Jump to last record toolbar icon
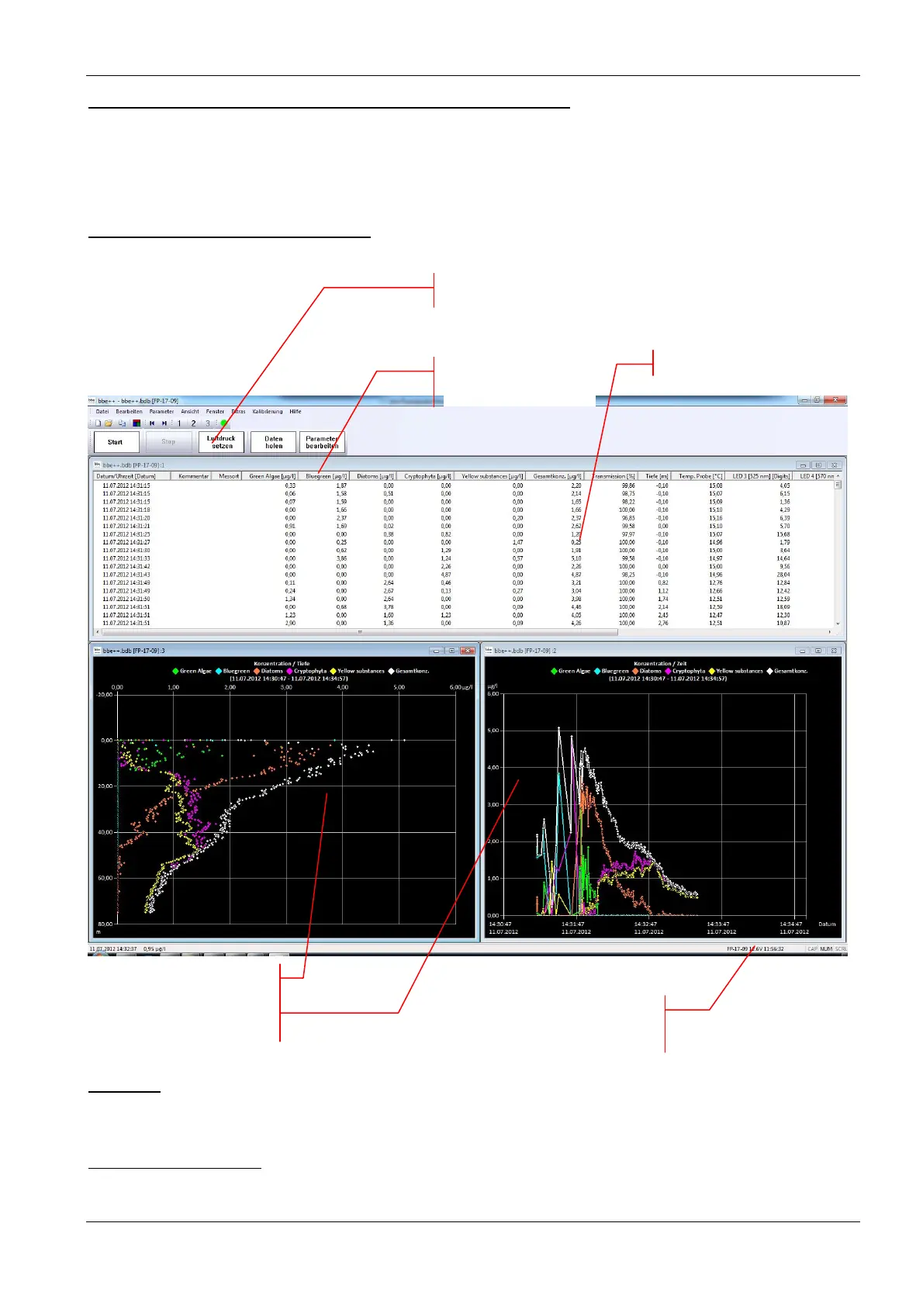This screenshot has width=923, height=1306. pos(164,423)
